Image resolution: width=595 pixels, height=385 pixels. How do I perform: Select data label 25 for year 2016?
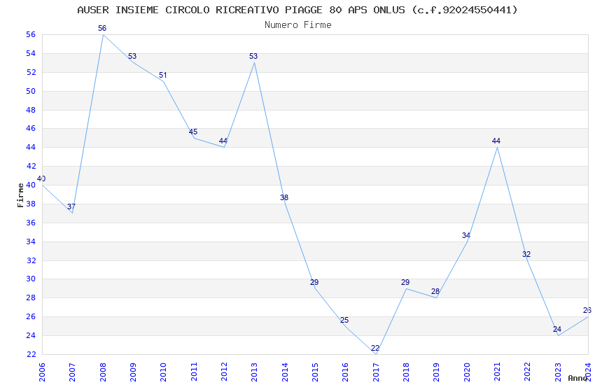click(344, 320)
